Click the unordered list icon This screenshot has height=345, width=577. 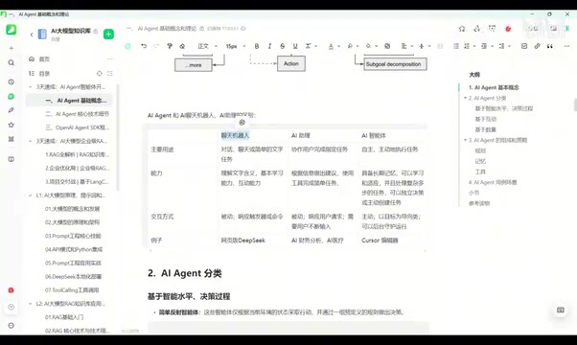tap(456, 46)
